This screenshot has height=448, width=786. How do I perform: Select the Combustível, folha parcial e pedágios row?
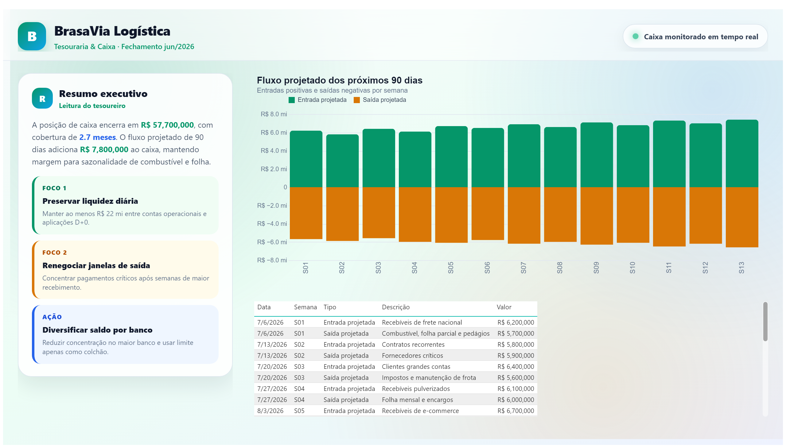click(x=396, y=333)
